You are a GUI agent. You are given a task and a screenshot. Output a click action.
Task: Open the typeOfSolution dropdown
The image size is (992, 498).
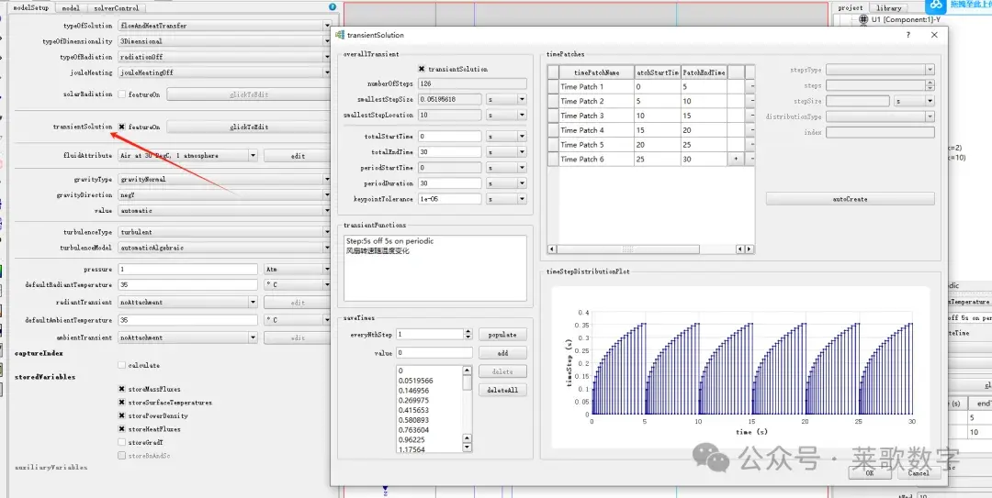point(225,26)
